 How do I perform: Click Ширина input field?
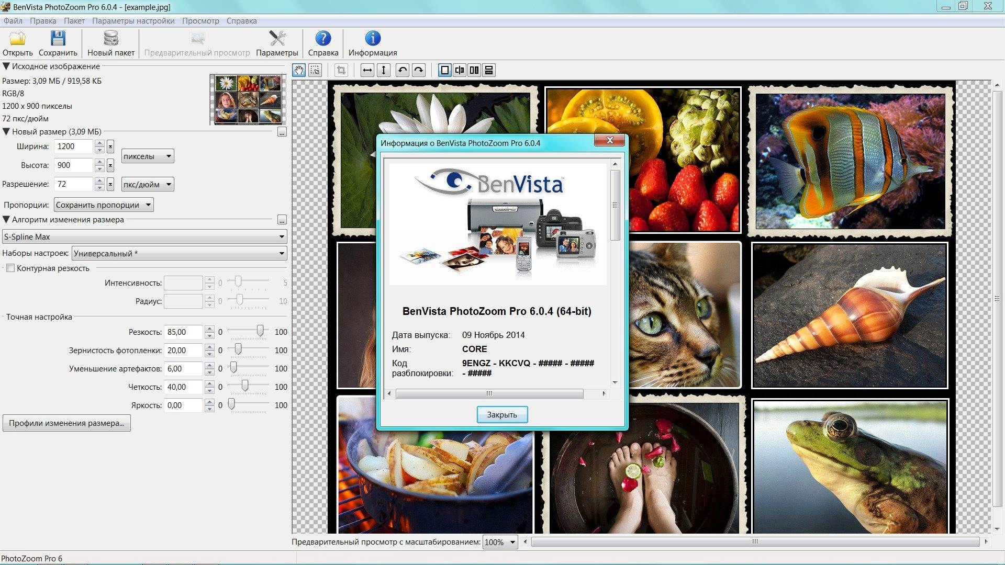pyautogui.click(x=74, y=146)
